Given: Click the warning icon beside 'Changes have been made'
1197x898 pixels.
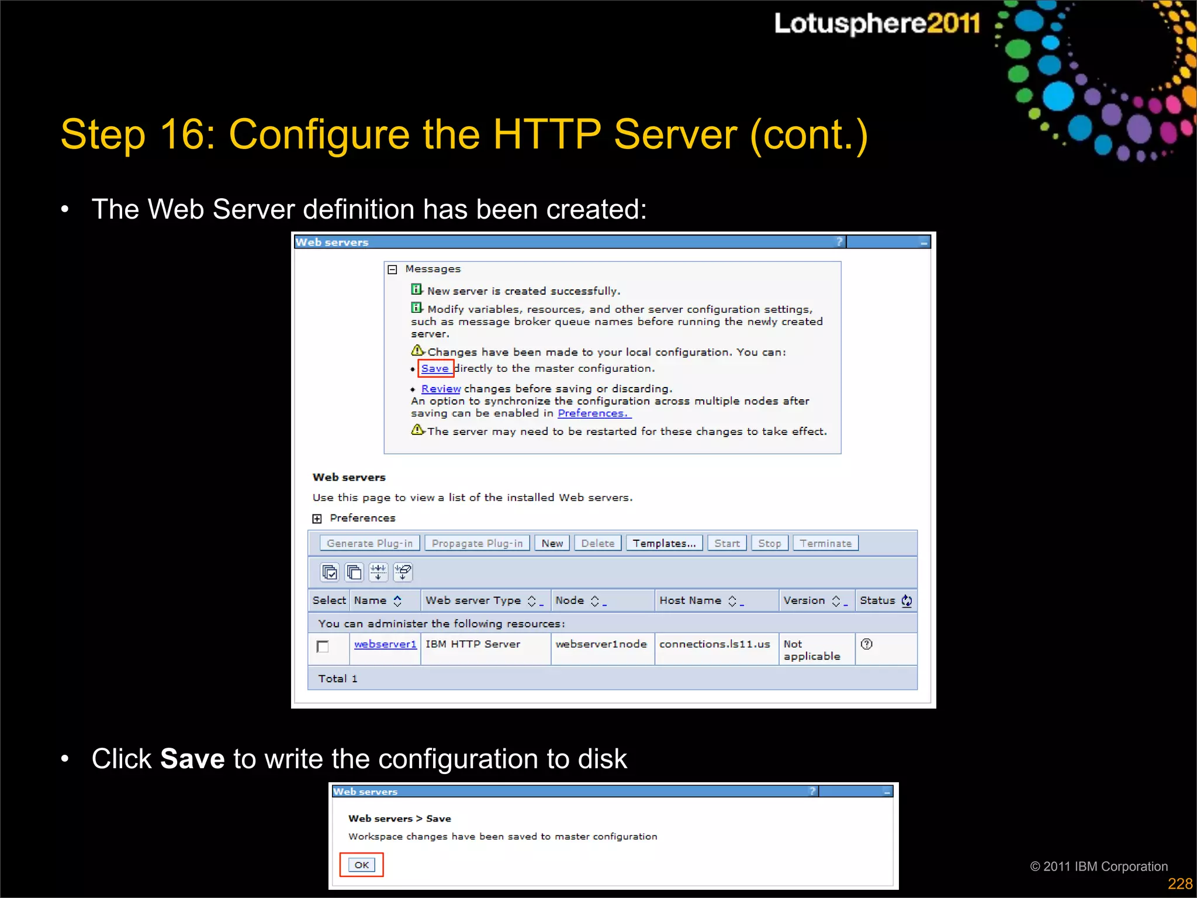Looking at the screenshot, I should coord(417,350).
